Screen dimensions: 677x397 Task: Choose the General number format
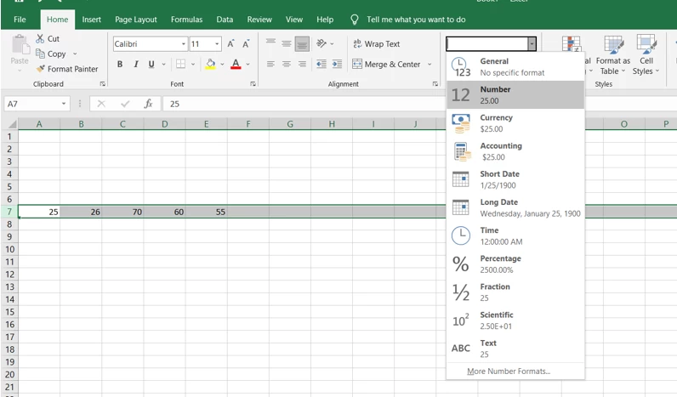(515, 67)
